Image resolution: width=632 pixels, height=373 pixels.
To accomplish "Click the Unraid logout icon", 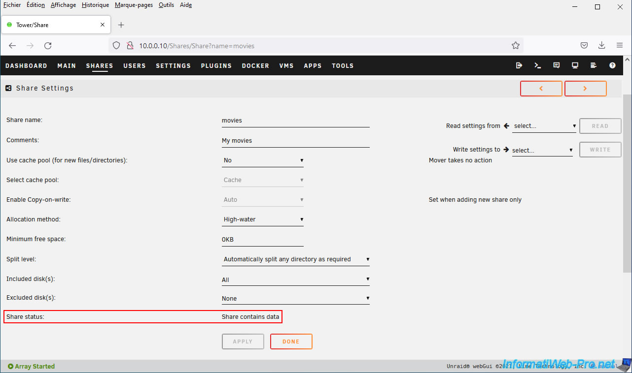I will point(519,65).
